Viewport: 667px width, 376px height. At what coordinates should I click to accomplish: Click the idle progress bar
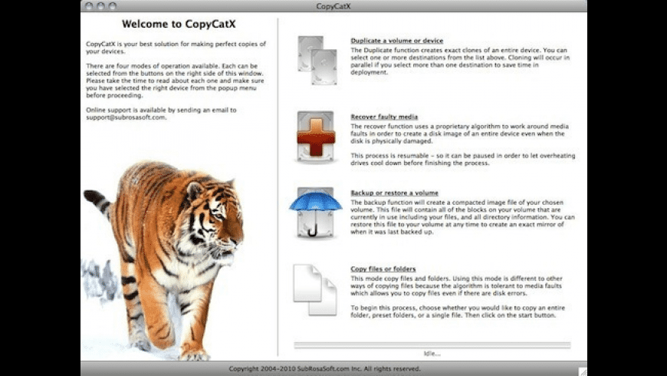(432, 345)
